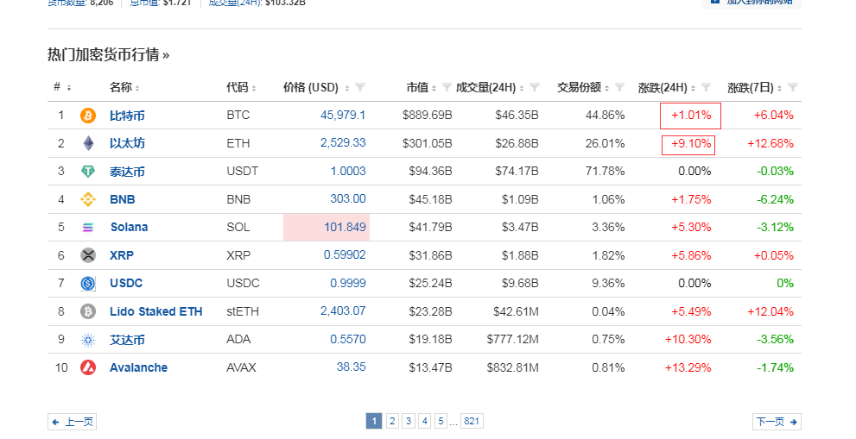Open the XRP coin page
This screenshot has height=439, width=856.
(122, 255)
